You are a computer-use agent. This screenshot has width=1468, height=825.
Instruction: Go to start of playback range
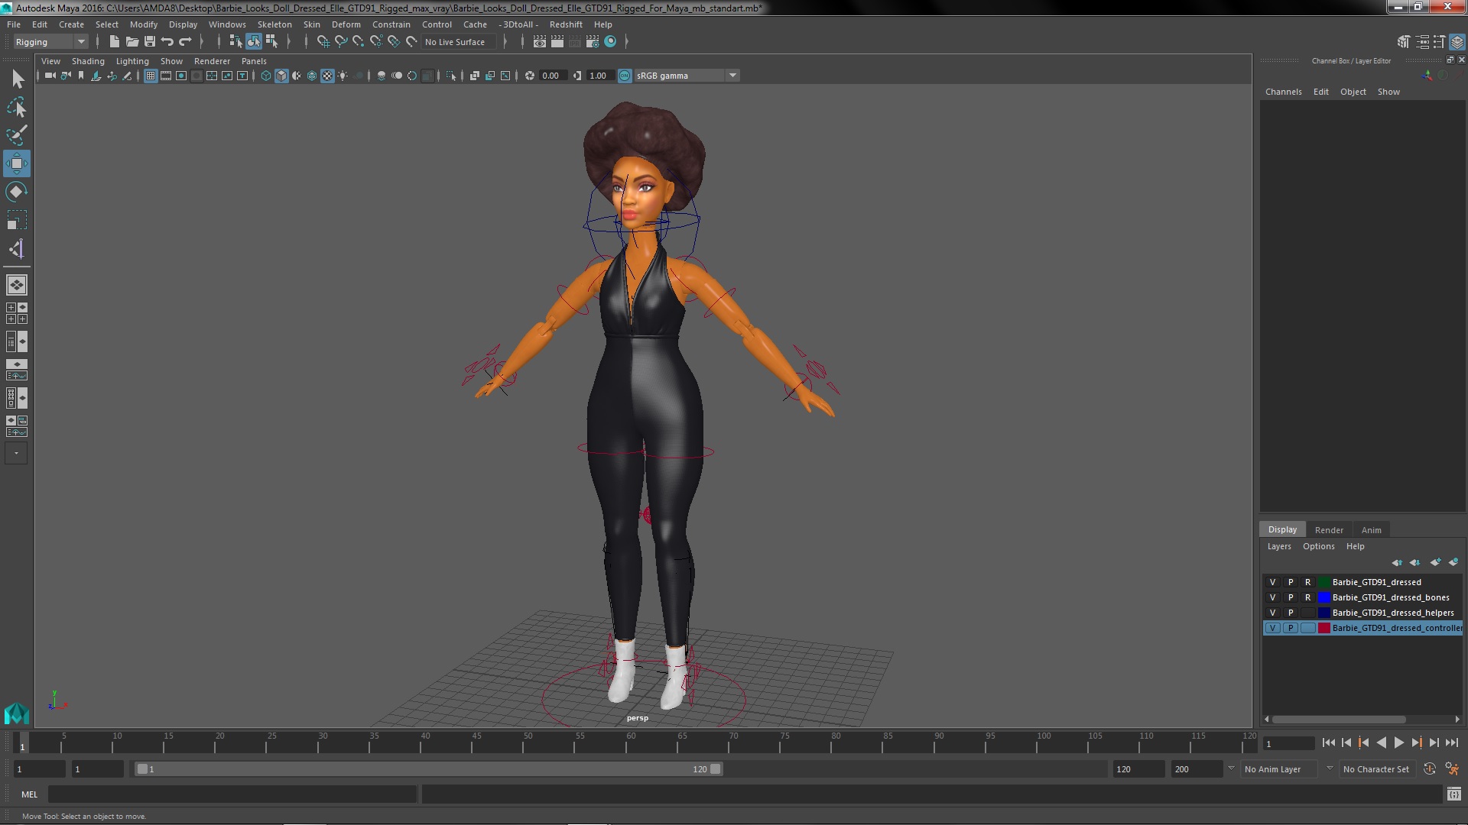1328,742
